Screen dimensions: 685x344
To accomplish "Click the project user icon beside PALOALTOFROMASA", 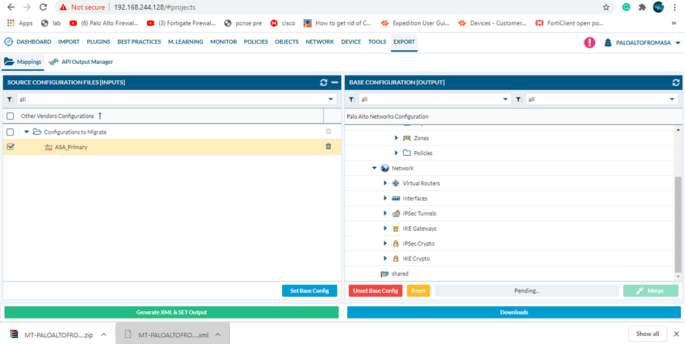I will [607, 43].
